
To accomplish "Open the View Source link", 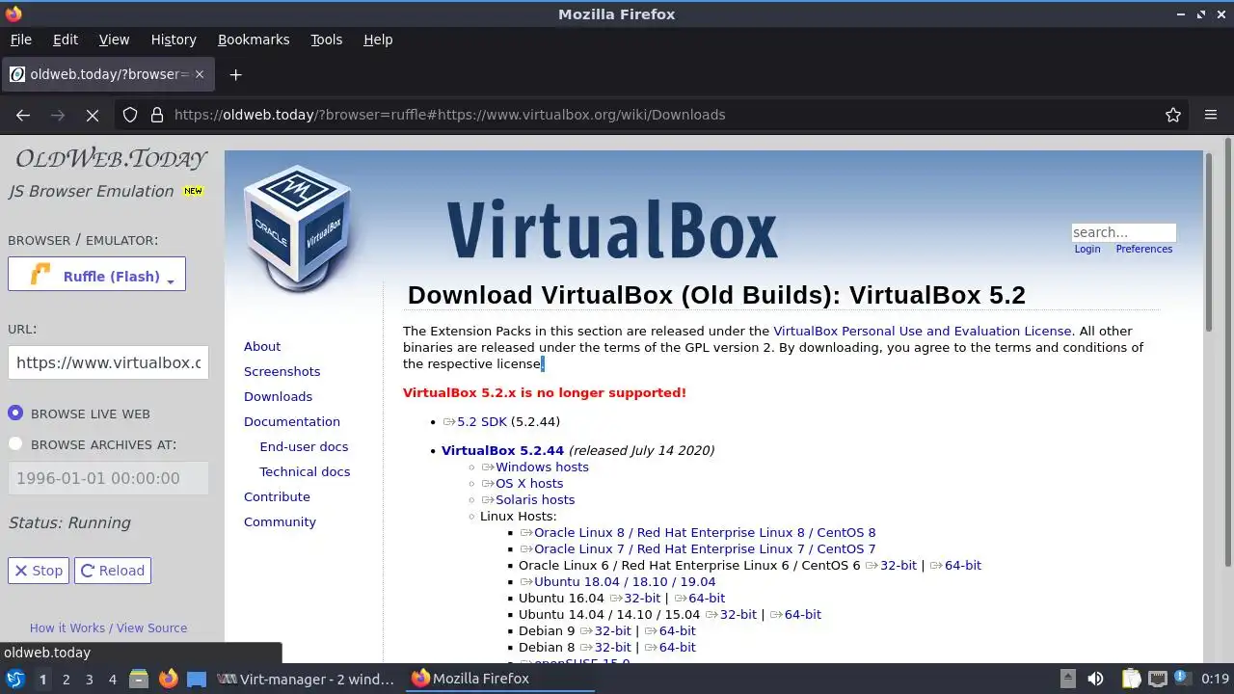I will (x=151, y=627).
